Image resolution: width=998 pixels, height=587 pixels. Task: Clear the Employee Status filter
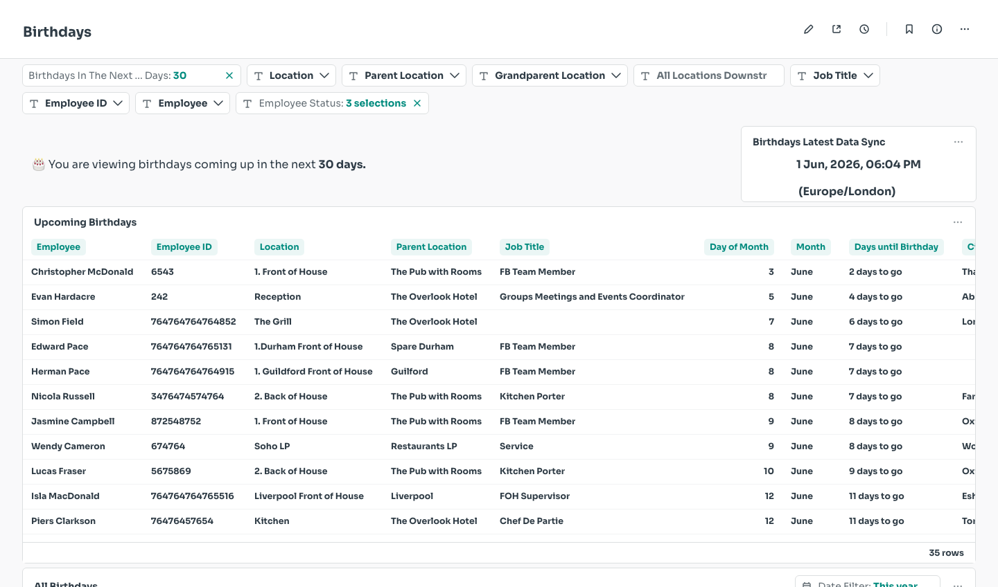(x=417, y=103)
